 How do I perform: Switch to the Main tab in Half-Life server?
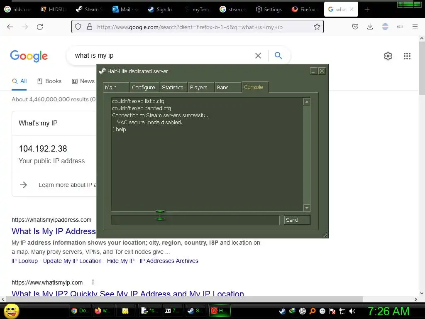[x=116, y=87]
